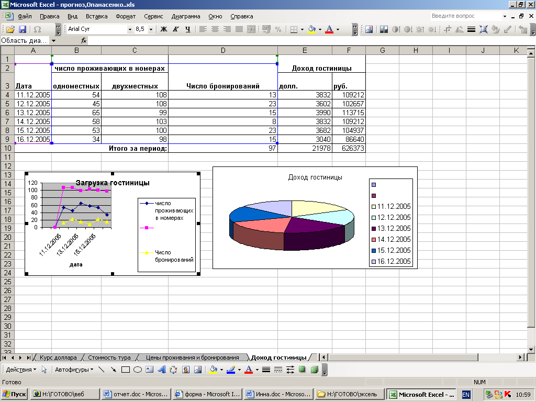The image size is (536, 402).
Task: Open the Автофигуры menu
Action: 74,370
